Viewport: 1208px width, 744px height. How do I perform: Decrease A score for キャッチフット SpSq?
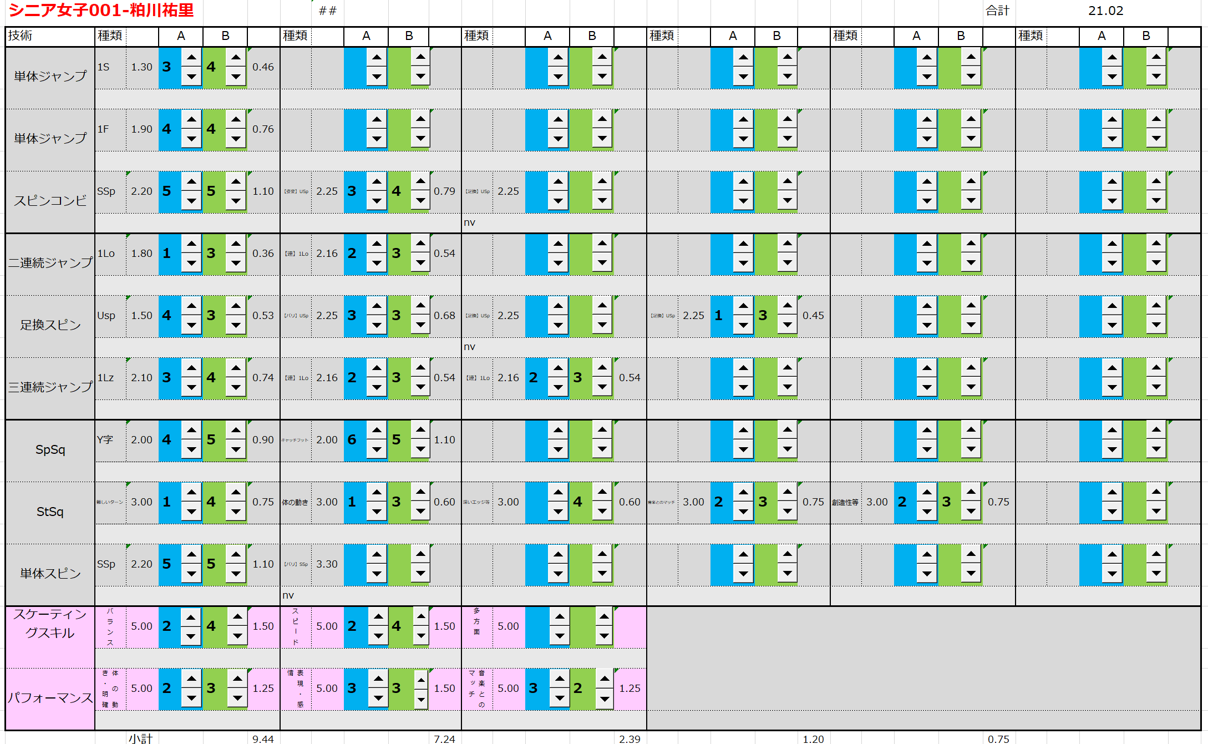(x=377, y=449)
